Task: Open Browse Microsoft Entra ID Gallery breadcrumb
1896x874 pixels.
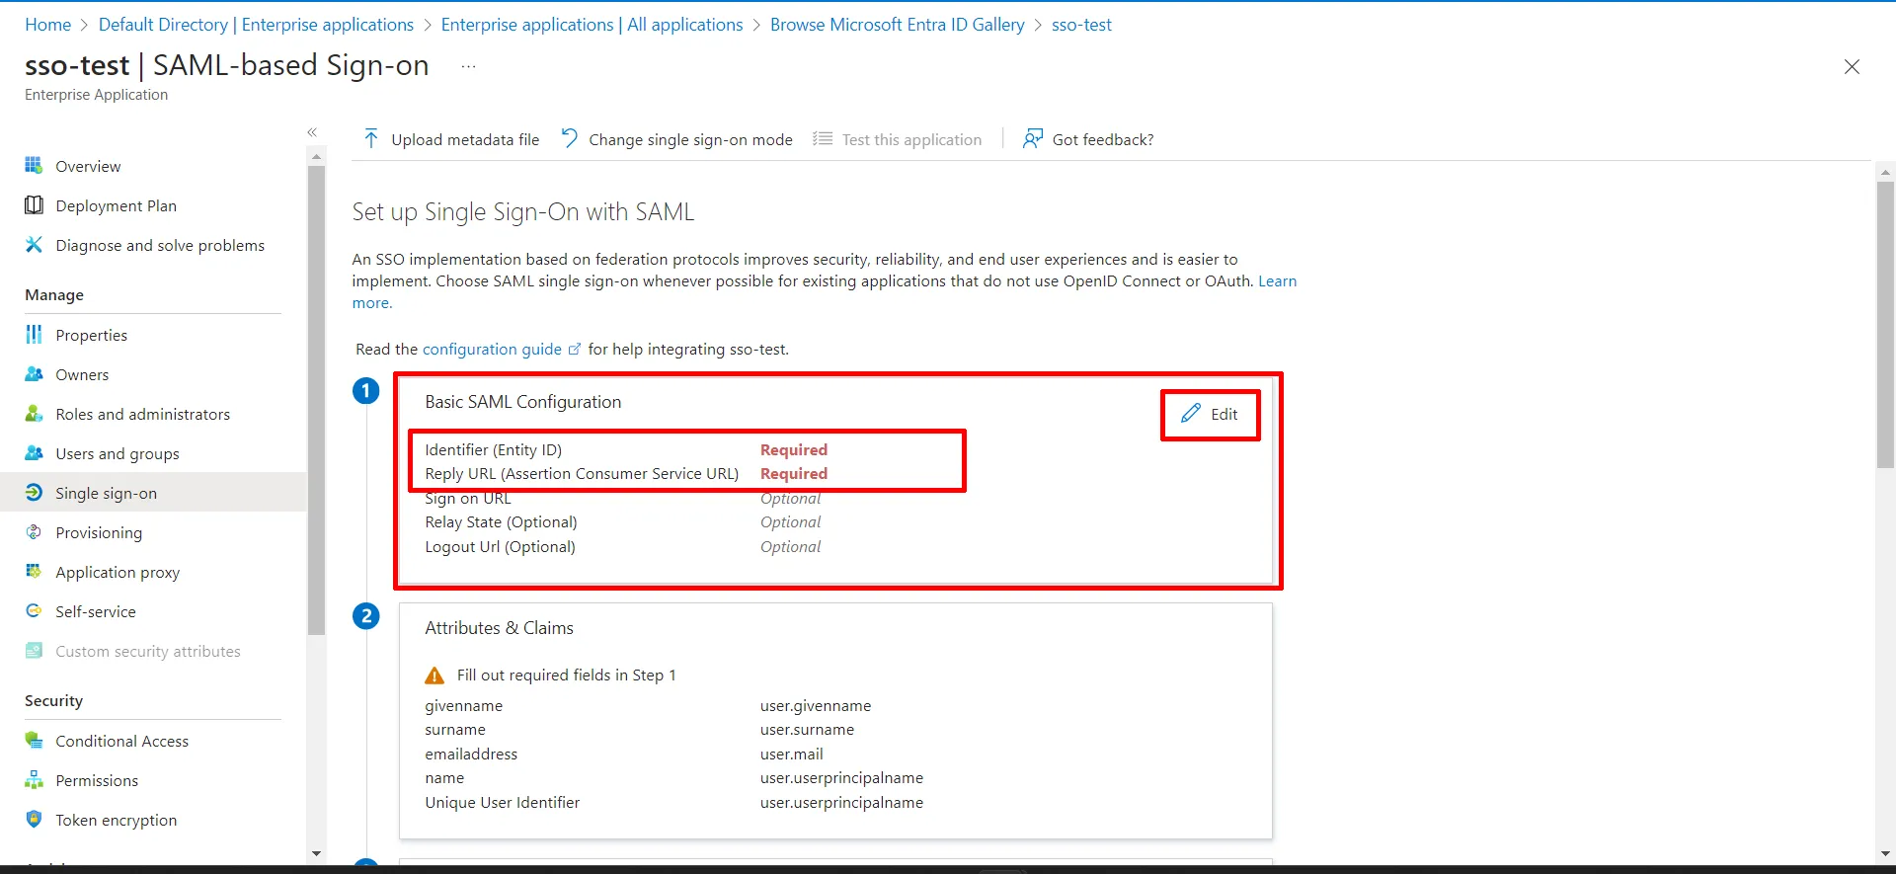Action: (897, 25)
